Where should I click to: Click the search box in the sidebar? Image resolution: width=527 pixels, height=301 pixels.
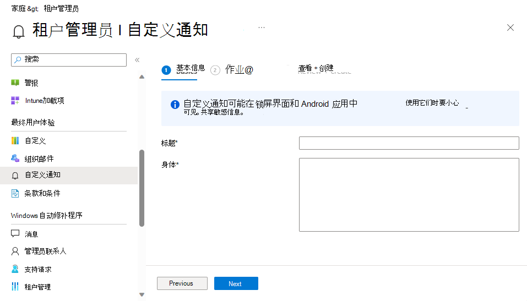(x=69, y=60)
